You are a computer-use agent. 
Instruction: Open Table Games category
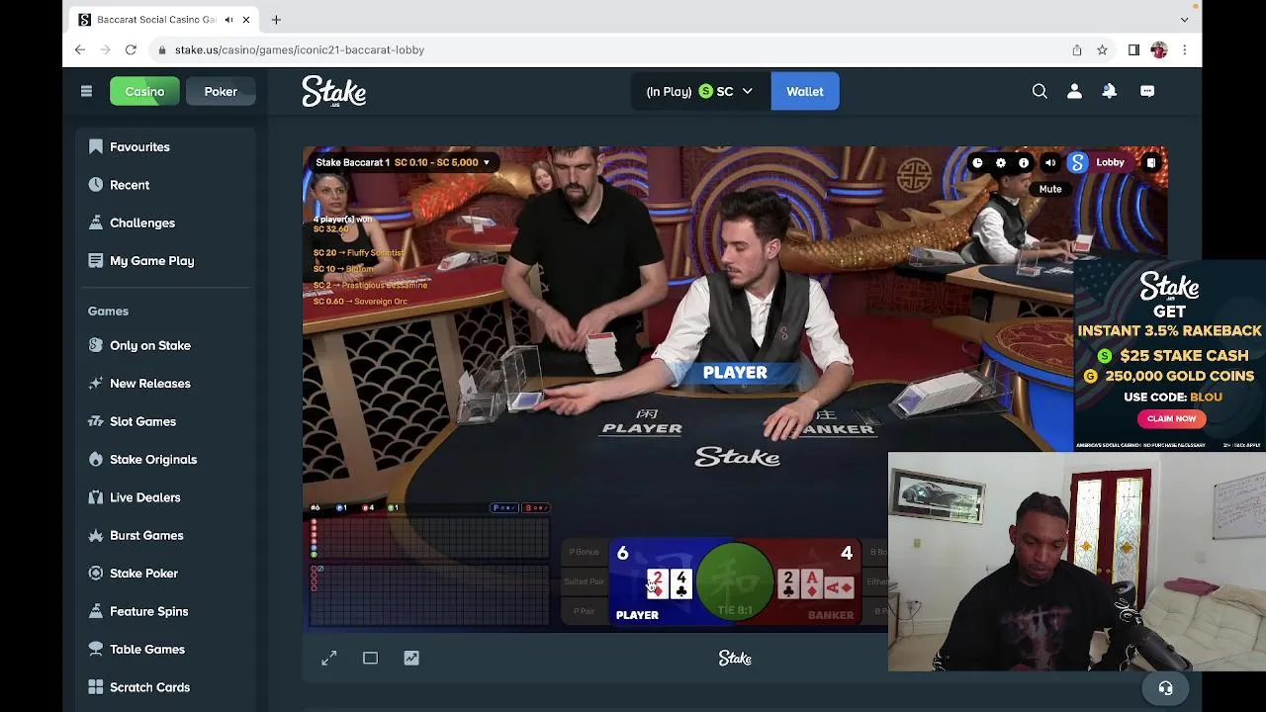coord(147,649)
